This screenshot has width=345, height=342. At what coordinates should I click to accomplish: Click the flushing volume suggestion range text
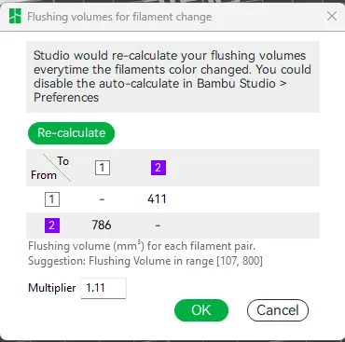(x=145, y=261)
